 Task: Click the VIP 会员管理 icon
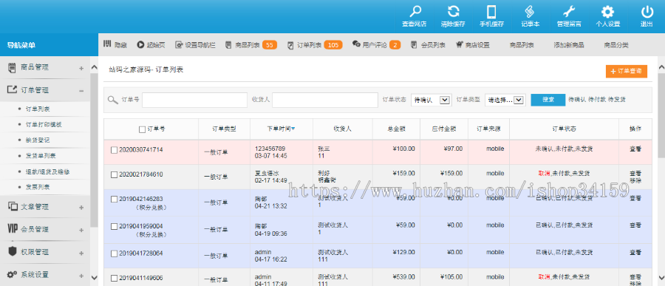[13, 229]
